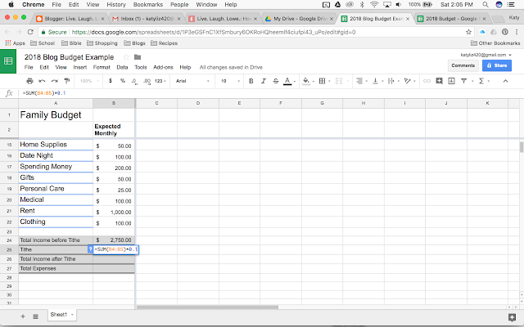Open the Insert menu in Sheets
524x327 pixels.
[x=80, y=67]
